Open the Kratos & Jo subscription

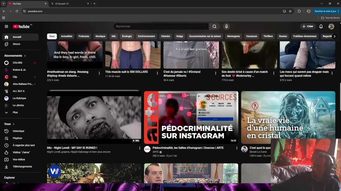(x=20, y=70)
